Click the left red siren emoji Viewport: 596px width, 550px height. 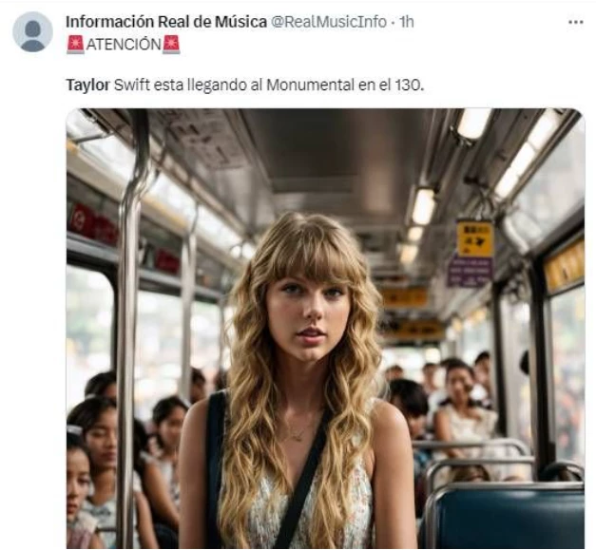[x=75, y=45]
